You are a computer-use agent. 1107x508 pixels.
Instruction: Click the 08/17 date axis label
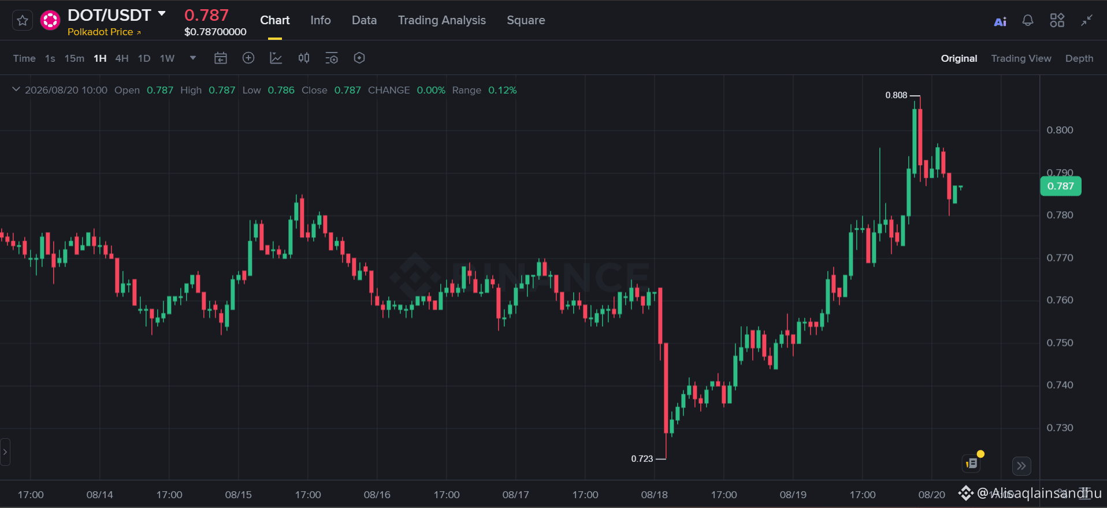516,495
